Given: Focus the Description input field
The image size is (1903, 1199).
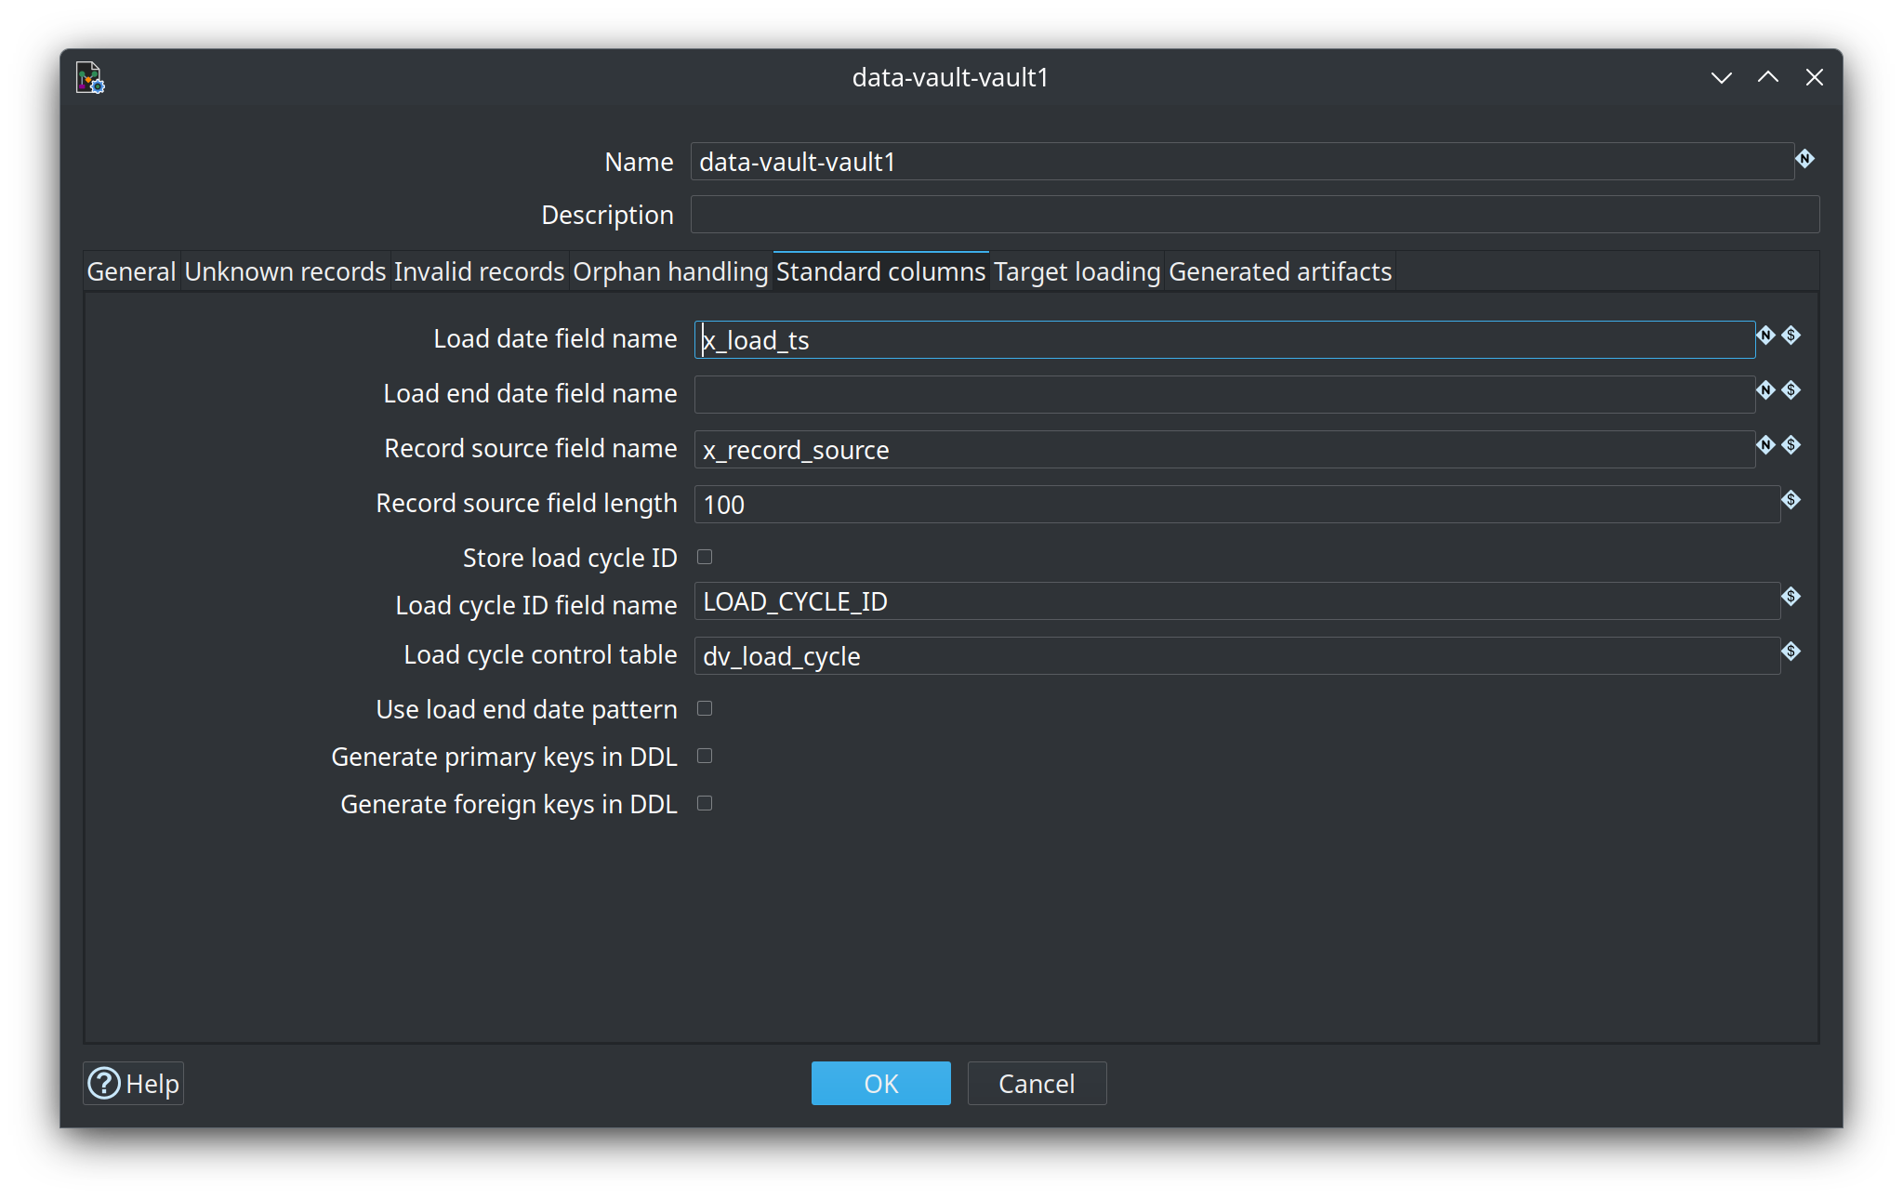Looking at the screenshot, I should tap(1255, 215).
